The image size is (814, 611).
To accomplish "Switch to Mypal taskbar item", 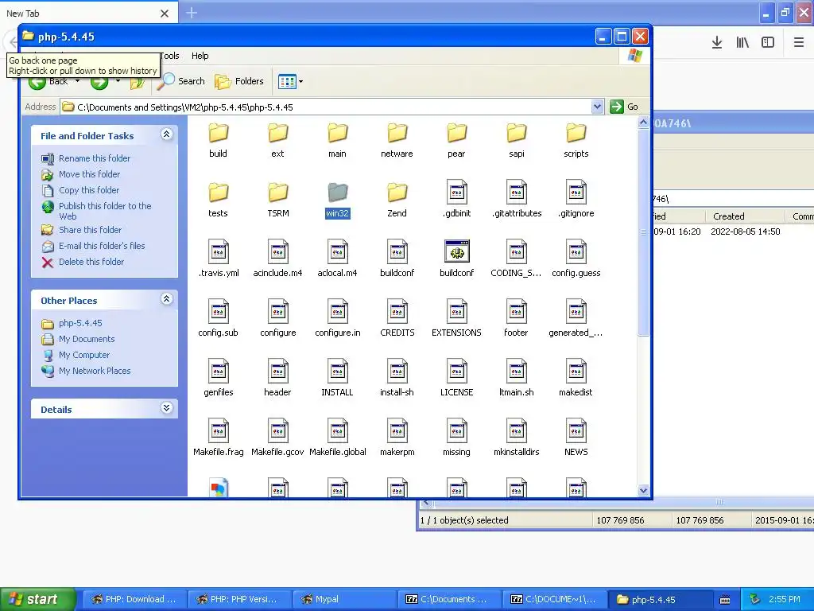I will tap(345, 599).
